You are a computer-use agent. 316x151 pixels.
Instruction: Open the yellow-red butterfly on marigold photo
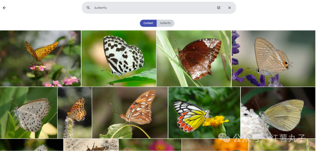204,113
